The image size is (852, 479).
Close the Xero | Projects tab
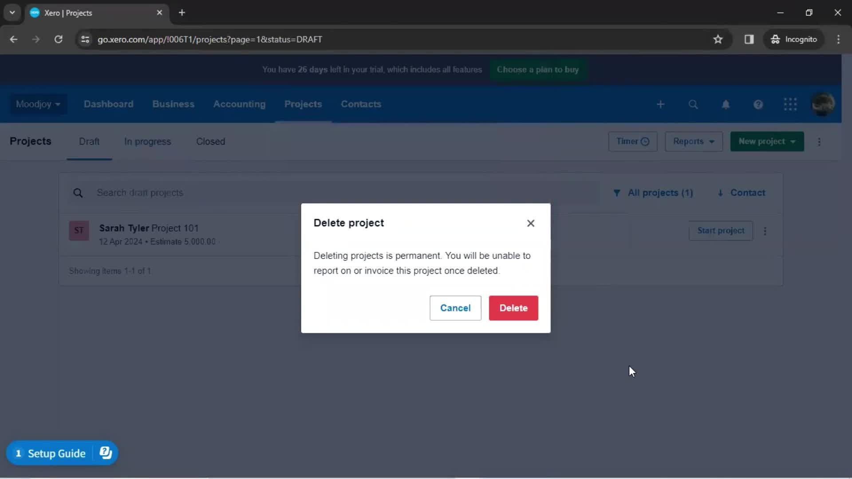coord(159,13)
